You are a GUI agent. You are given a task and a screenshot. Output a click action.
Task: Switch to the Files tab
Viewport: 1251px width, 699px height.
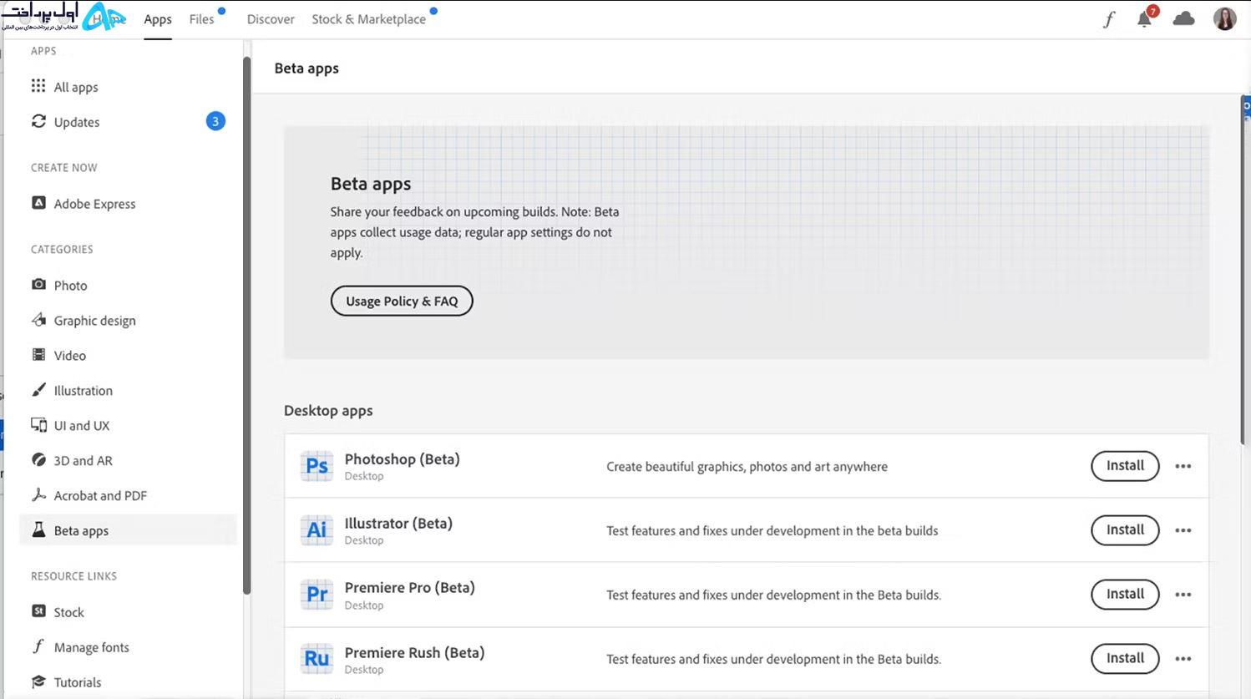point(201,19)
